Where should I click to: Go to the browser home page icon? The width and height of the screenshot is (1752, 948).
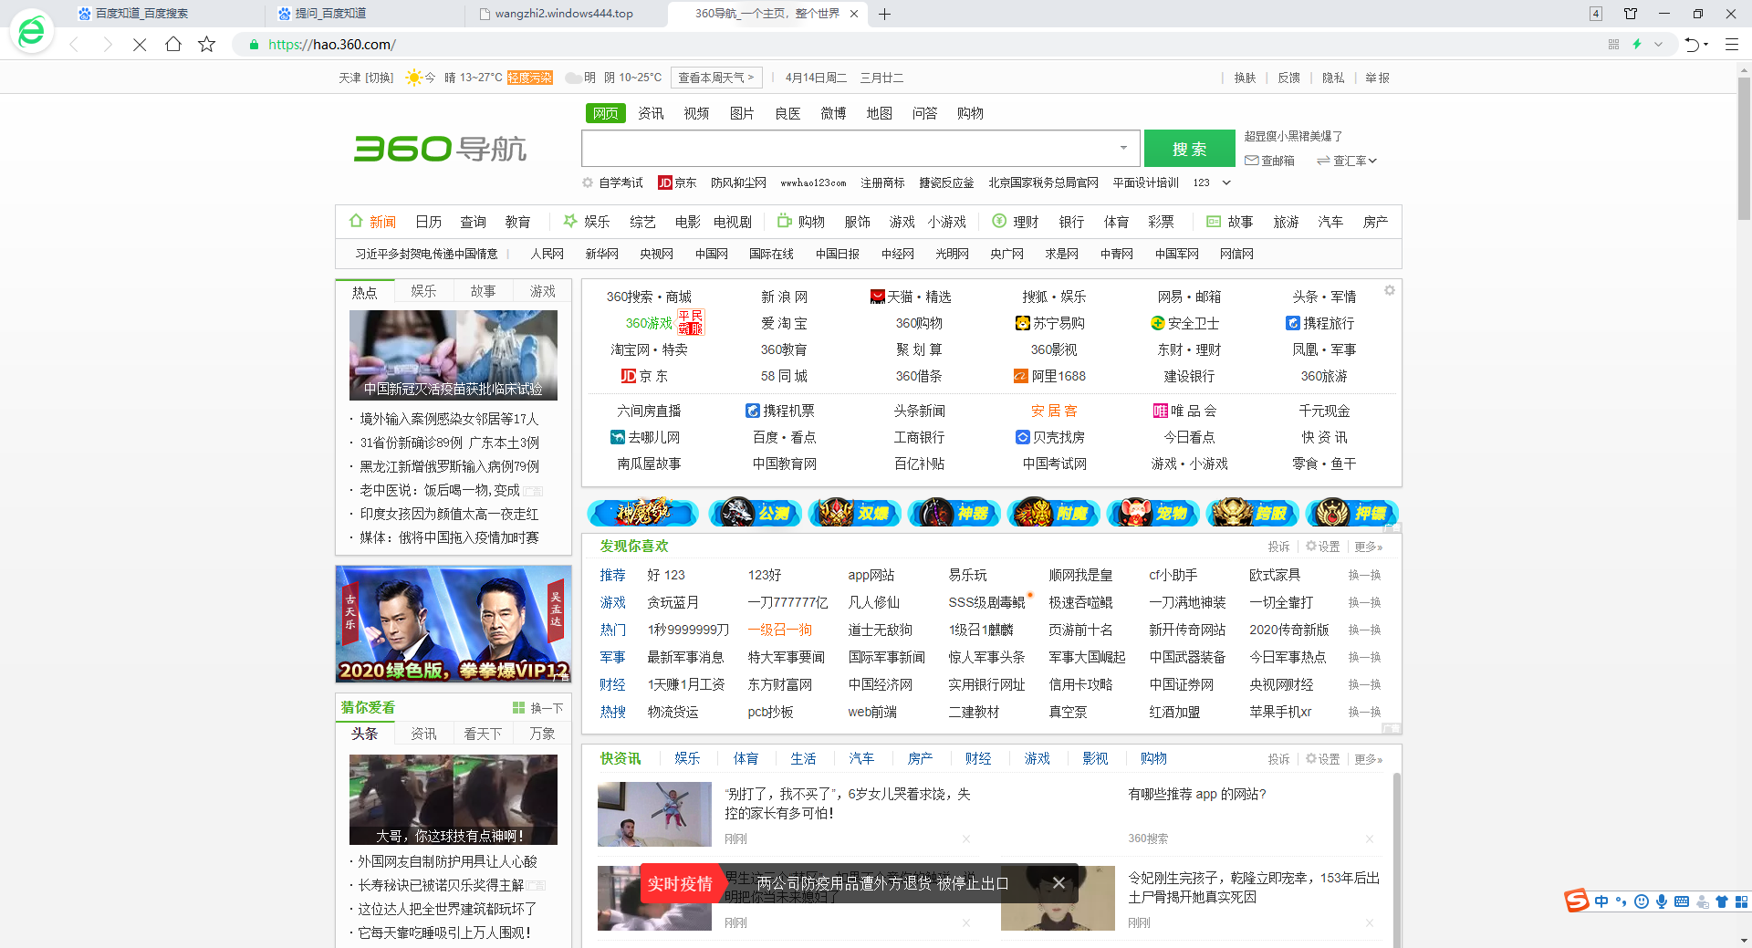pyautogui.click(x=173, y=44)
